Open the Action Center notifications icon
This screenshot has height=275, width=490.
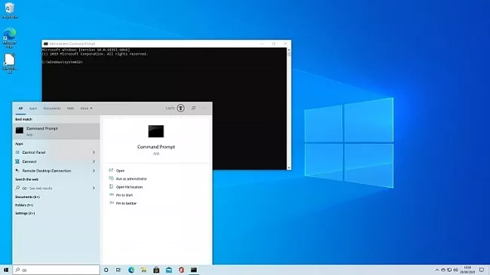[x=482, y=270]
